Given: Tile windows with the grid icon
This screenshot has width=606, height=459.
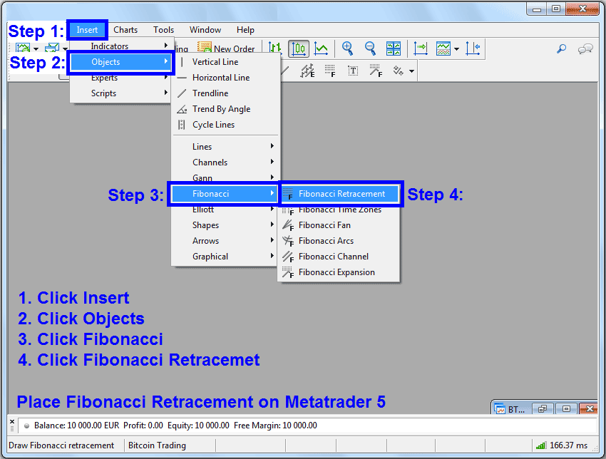Looking at the screenshot, I should coord(394,48).
